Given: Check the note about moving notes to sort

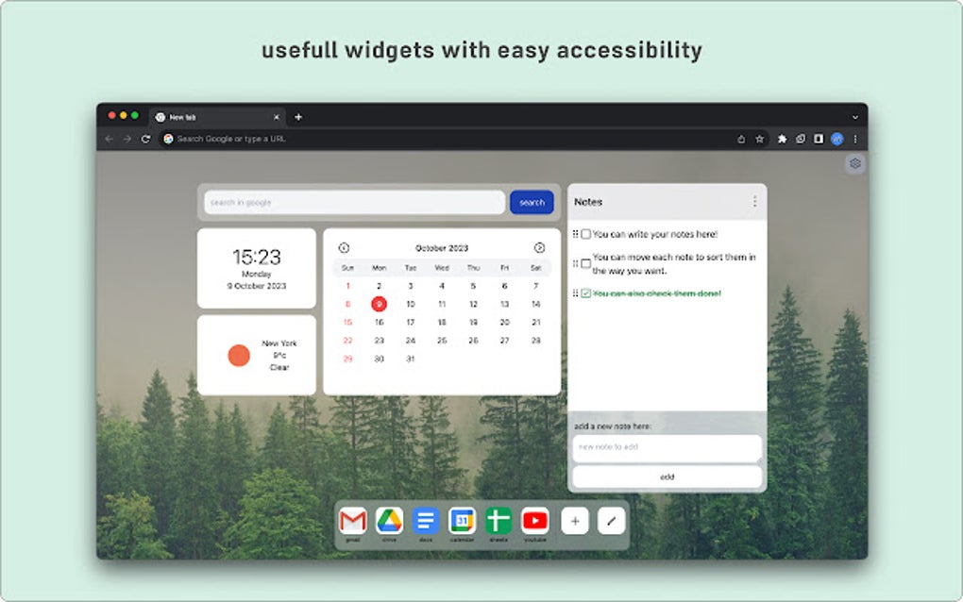Looking at the screenshot, I should click(583, 262).
